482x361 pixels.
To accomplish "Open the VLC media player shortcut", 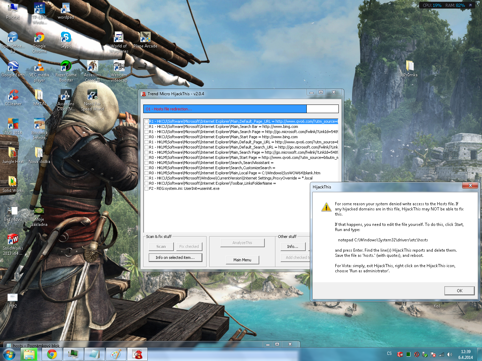I will click(39, 67).
